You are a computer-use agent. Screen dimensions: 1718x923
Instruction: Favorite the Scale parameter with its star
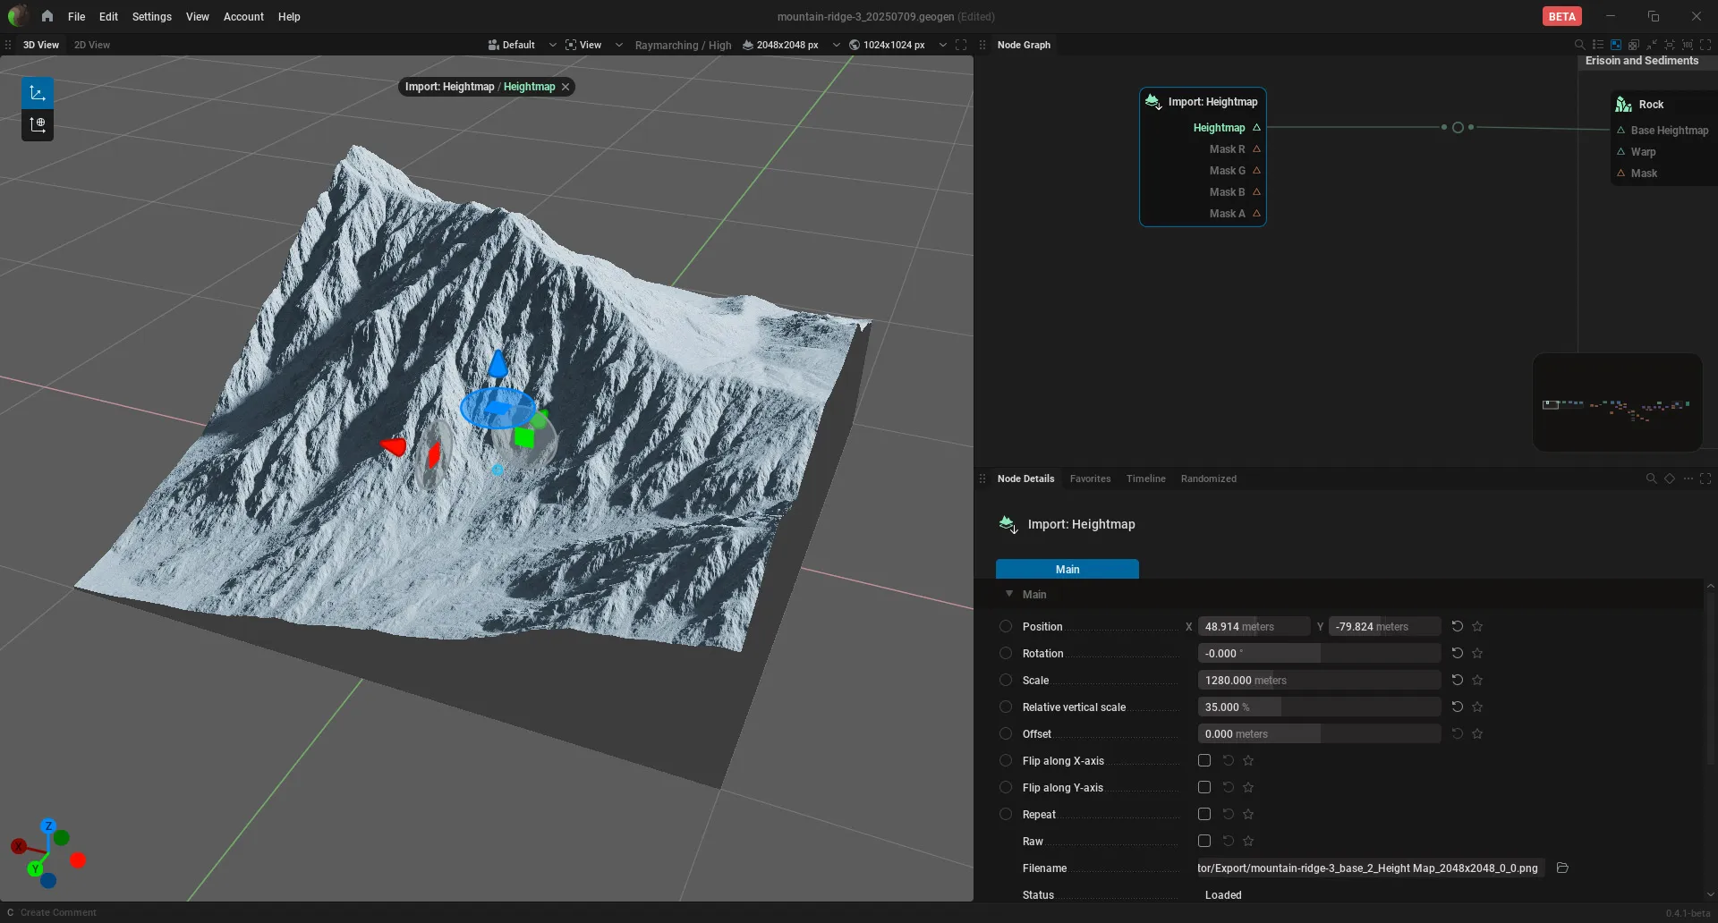click(1477, 680)
